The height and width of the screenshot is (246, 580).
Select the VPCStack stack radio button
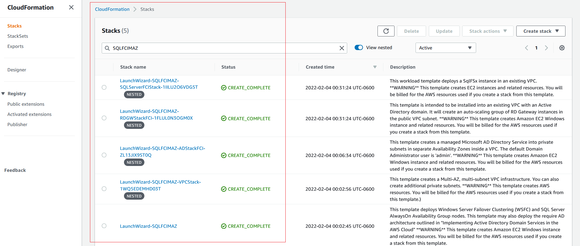[x=104, y=189]
